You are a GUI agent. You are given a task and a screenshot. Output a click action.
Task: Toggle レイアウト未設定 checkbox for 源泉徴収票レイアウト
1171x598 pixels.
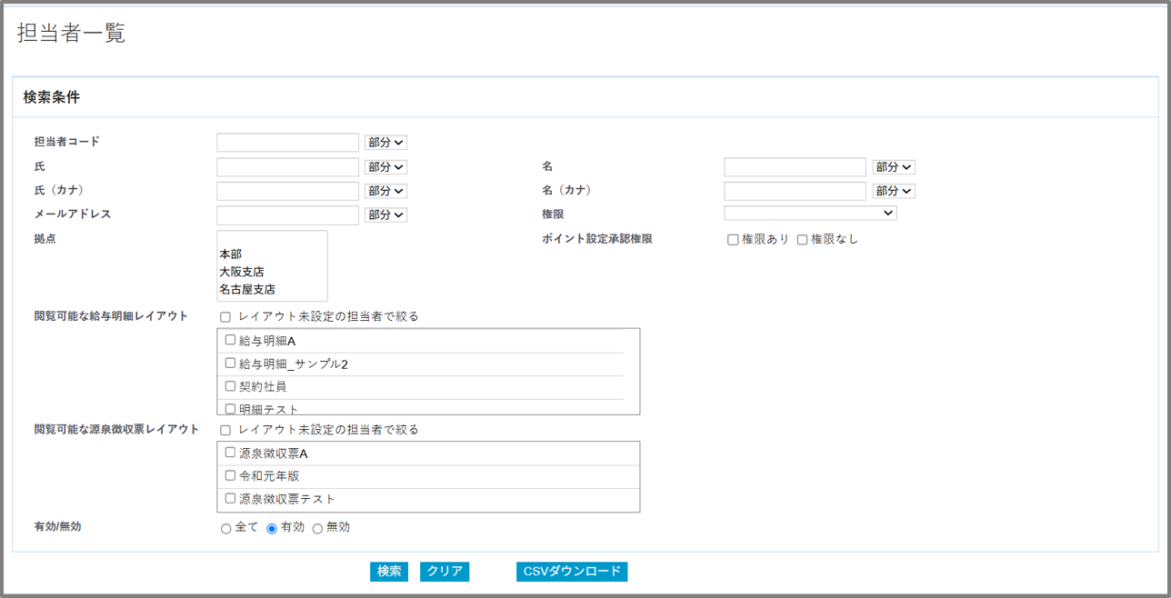click(x=225, y=430)
